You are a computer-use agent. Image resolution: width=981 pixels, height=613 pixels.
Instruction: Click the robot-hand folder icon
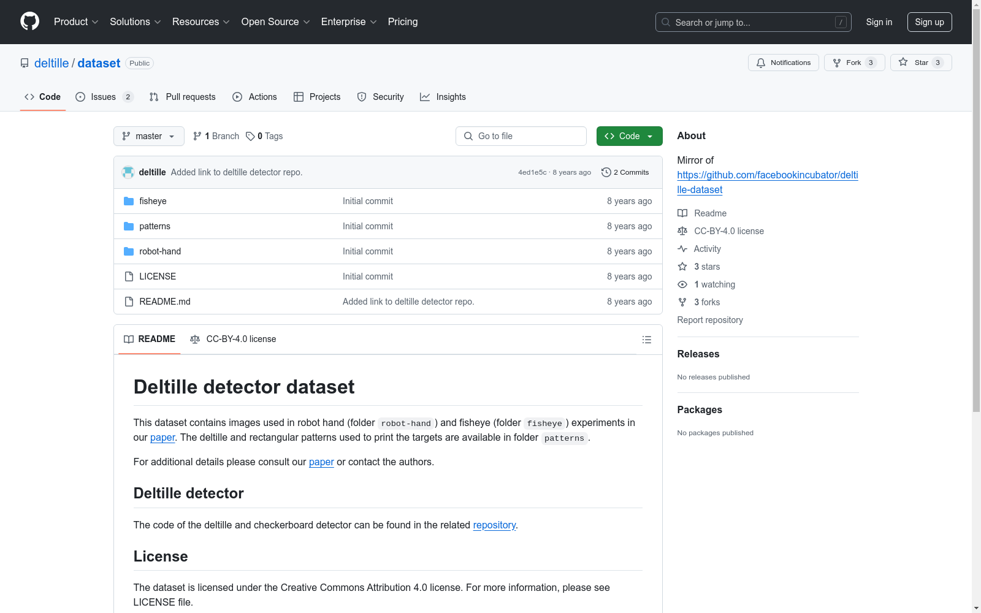129,251
